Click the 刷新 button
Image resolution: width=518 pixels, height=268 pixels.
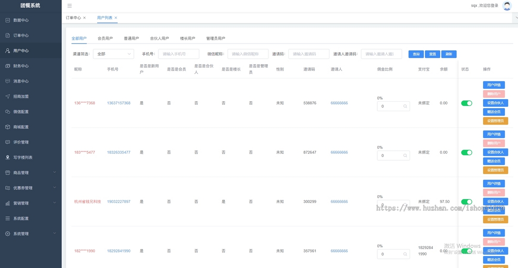coord(449,54)
